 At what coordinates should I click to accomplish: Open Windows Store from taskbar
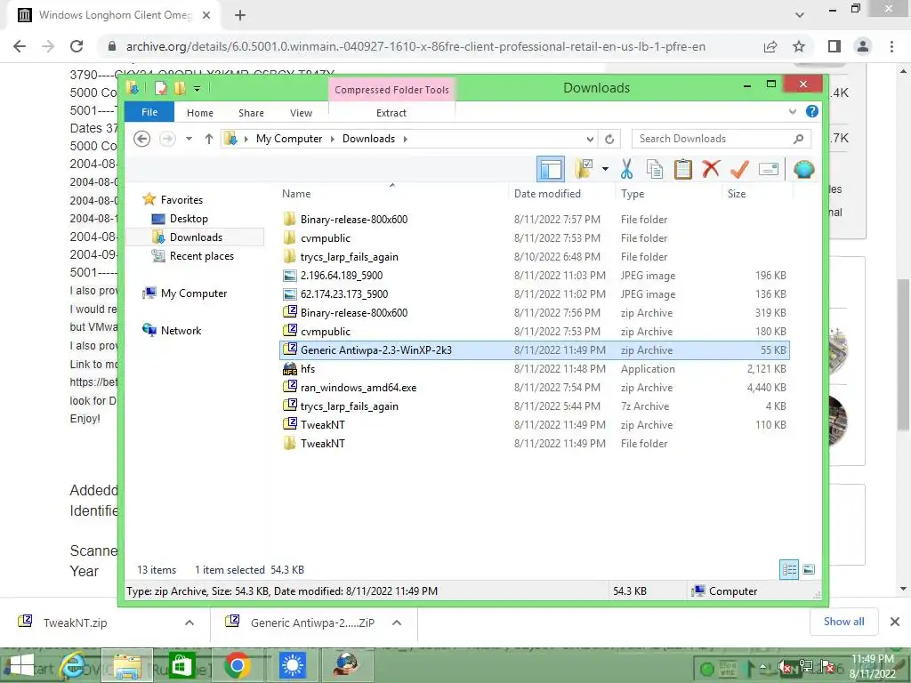click(x=181, y=665)
